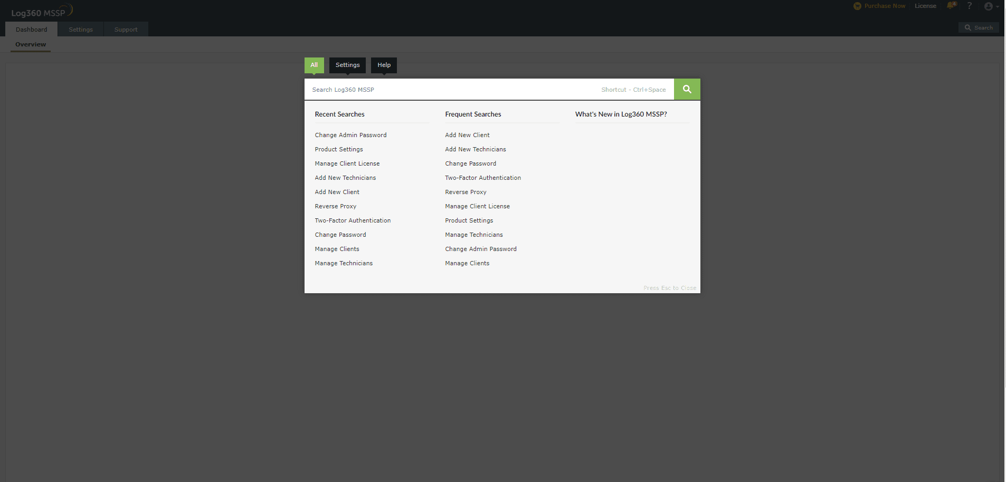The width and height of the screenshot is (1006, 482).
Task: Open Add New Client under Recent Searches
Action: pyautogui.click(x=337, y=192)
